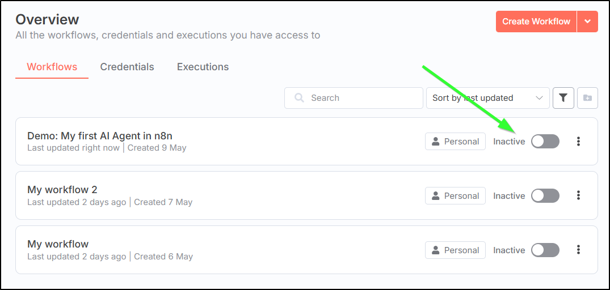Click Personal badge on My workflow row

coord(455,250)
